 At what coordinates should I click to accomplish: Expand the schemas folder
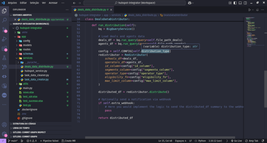[x=28, y=54]
